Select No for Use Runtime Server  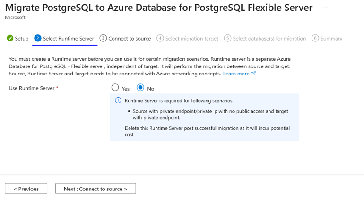(x=140, y=88)
